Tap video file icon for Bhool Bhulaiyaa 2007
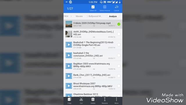Image resolution: width=186 pixels, height=105 pixels. coord(69,86)
